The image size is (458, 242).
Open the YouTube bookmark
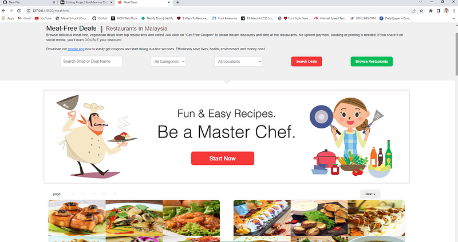point(43,18)
